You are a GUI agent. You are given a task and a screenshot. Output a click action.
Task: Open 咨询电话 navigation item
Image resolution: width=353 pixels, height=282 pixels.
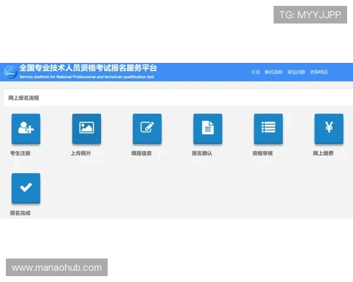click(318, 72)
